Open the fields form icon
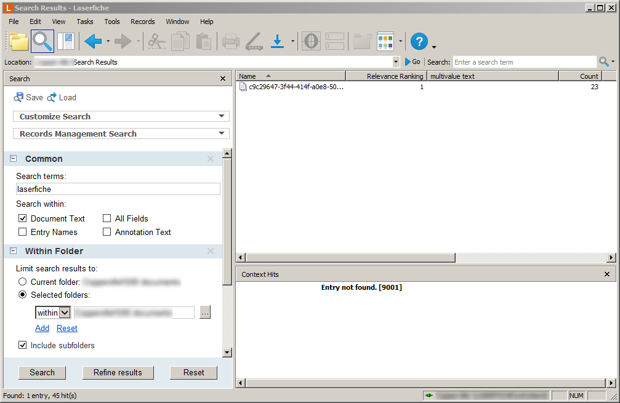Image resolution: width=620 pixels, height=403 pixels. pos(335,41)
